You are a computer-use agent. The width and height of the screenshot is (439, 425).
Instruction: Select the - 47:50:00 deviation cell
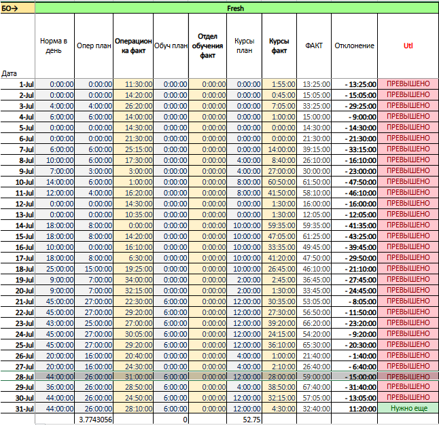[x=354, y=182]
